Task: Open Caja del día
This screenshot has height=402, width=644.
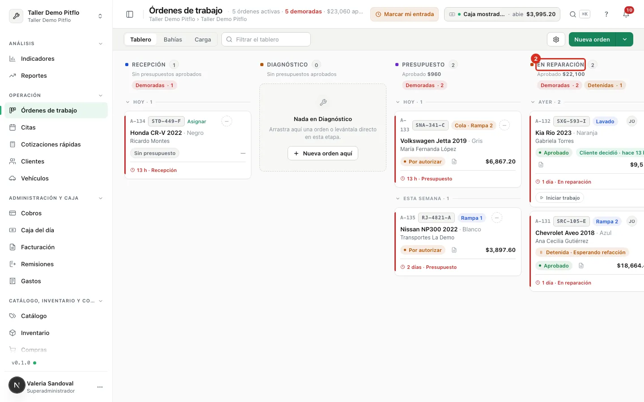Action: [56, 230]
